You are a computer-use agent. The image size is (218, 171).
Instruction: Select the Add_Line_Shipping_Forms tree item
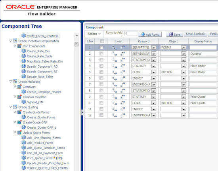(x=44, y=138)
